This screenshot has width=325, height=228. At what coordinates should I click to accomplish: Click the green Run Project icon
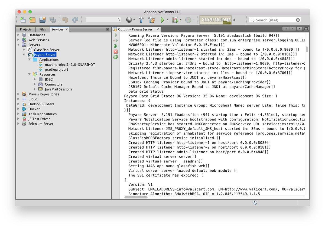click(162, 20)
